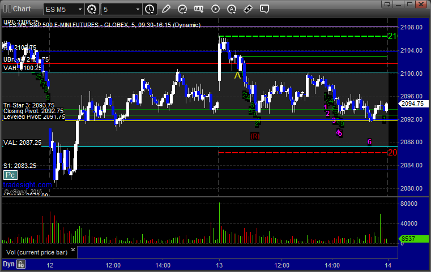This screenshot has height=272, width=431.
Task: Click the S1: 2083.25 label
Action: pyautogui.click(x=20, y=166)
